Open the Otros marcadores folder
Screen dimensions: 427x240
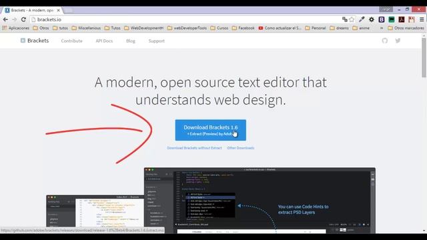click(406, 28)
